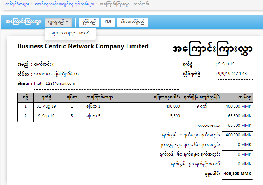This screenshot has height=185, width=263.
Task: Click the ရက်လွန် - ၁ ရက်မှ ၃၀ ရက်အတွင်း label
Action: coord(191,135)
